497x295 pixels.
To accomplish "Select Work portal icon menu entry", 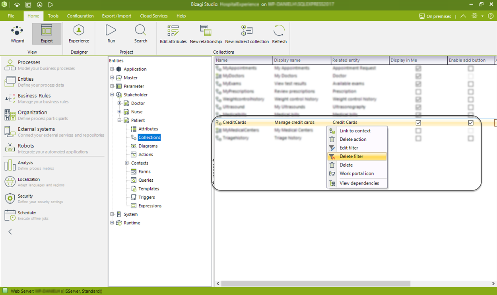I will 357,173.
